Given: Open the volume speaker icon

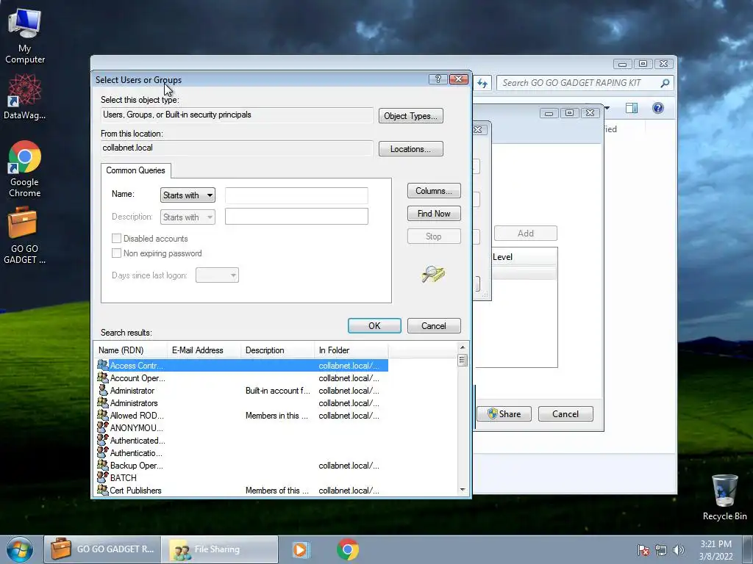Looking at the screenshot, I should coord(678,550).
